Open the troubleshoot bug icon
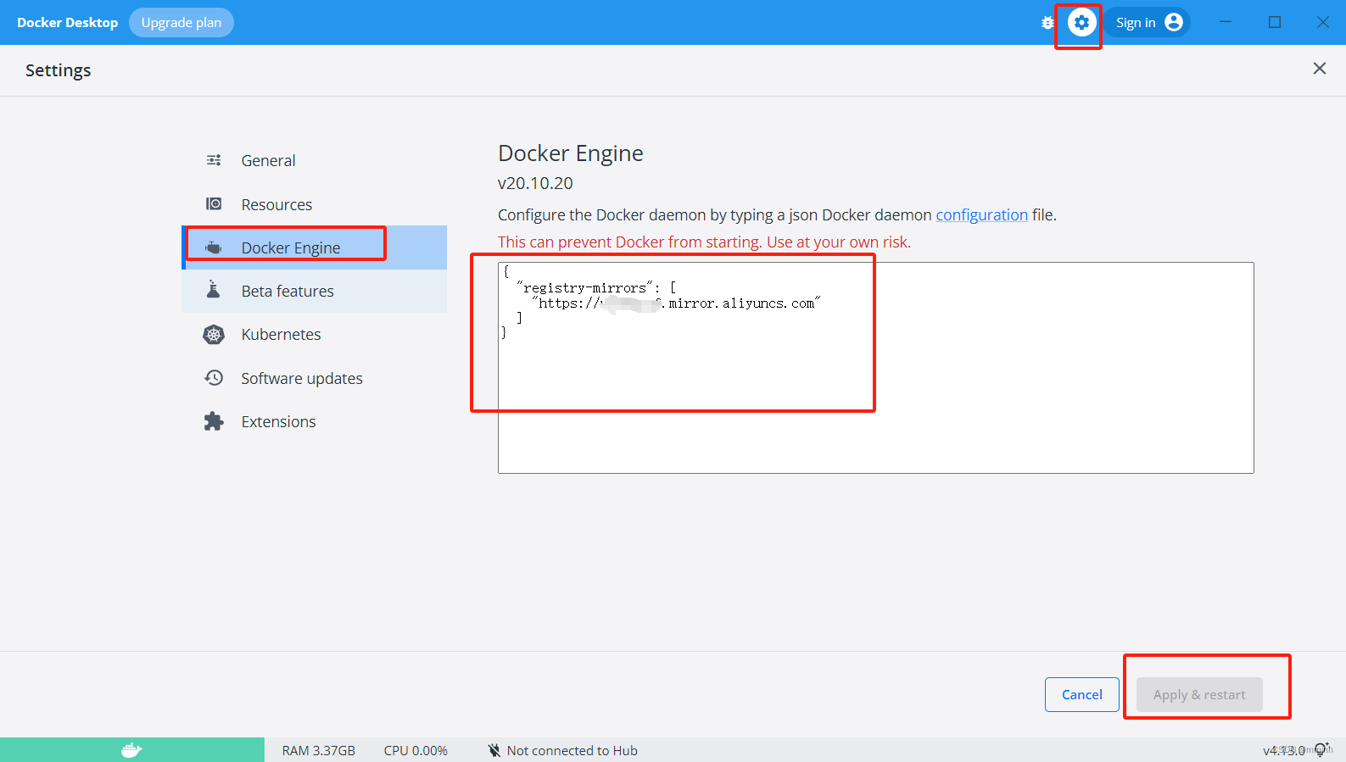This screenshot has width=1346, height=762. [1047, 23]
